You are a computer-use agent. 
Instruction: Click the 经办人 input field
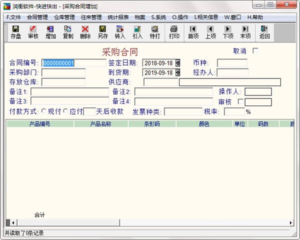[x=232, y=72]
